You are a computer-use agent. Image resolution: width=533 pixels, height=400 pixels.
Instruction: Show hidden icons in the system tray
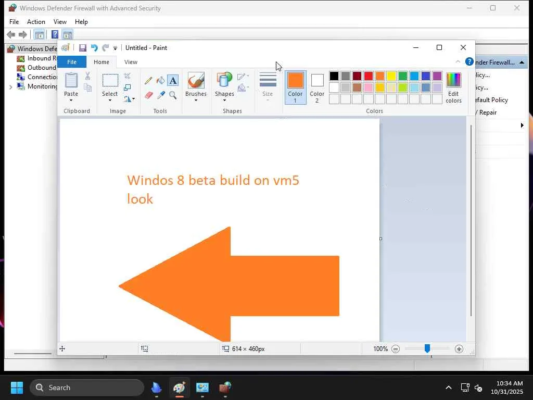pyautogui.click(x=448, y=387)
